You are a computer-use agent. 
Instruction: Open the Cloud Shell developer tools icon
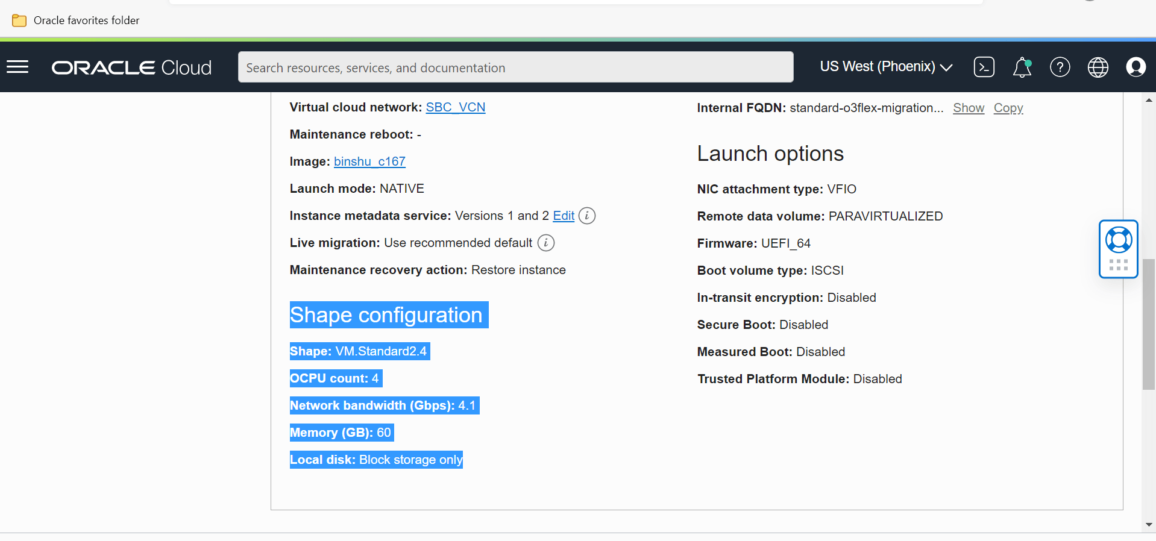pyautogui.click(x=984, y=67)
